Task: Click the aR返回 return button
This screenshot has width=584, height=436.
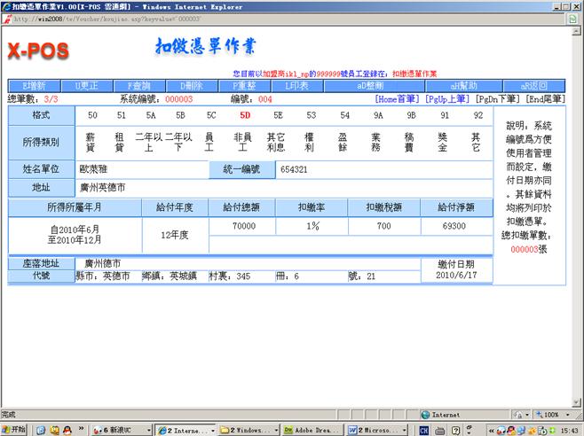Action: 533,86
